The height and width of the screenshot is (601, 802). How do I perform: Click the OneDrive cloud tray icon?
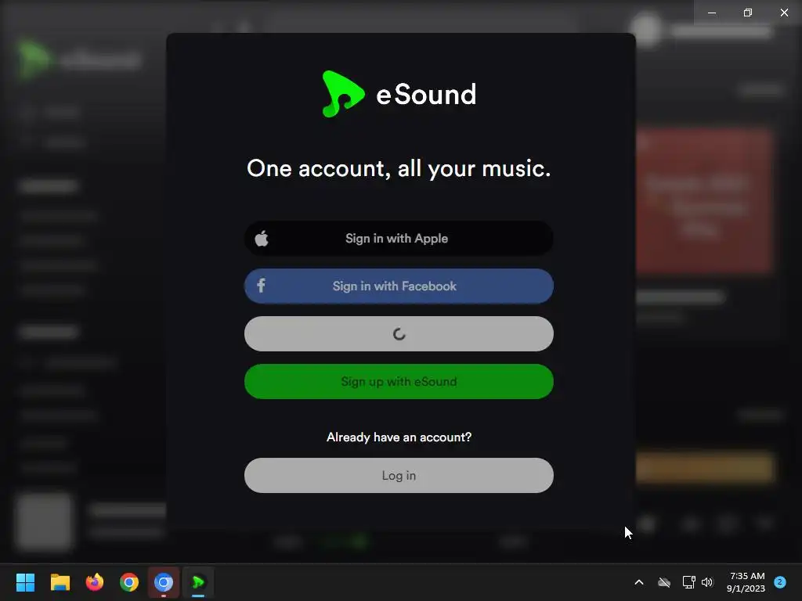pyautogui.click(x=664, y=582)
